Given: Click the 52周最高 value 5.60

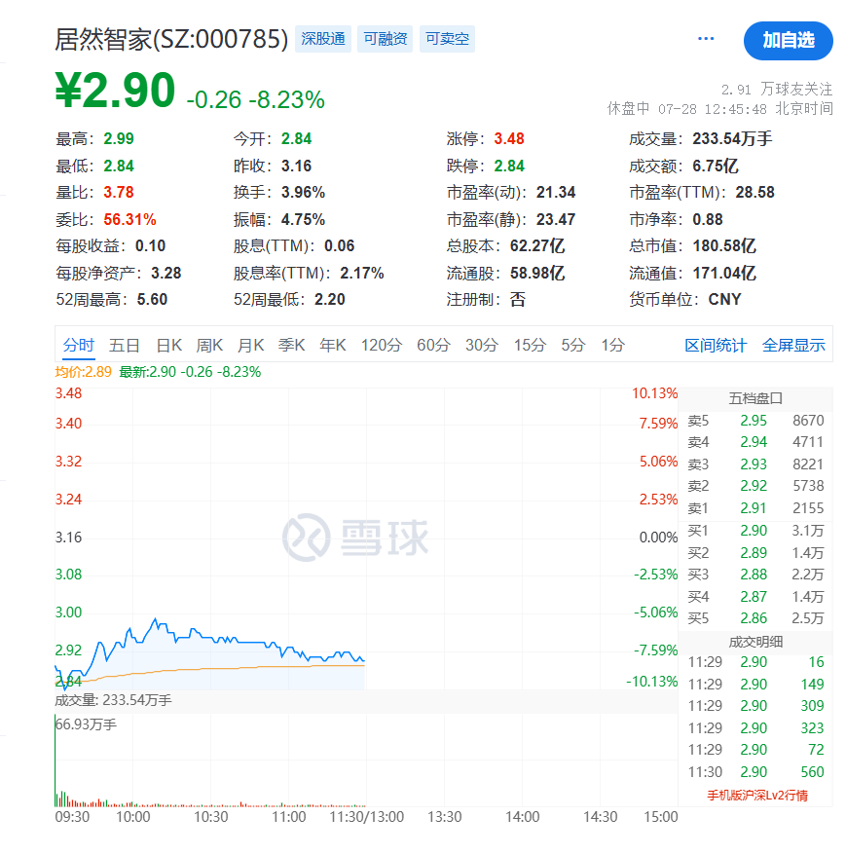Looking at the screenshot, I should coord(153,300).
